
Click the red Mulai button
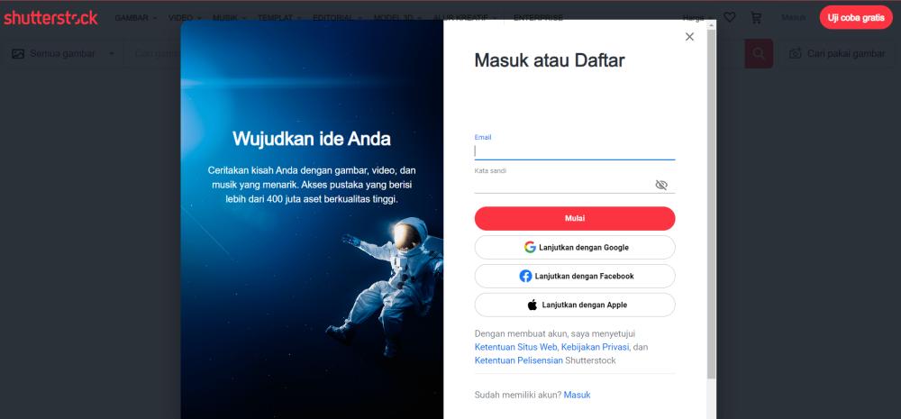(x=575, y=218)
